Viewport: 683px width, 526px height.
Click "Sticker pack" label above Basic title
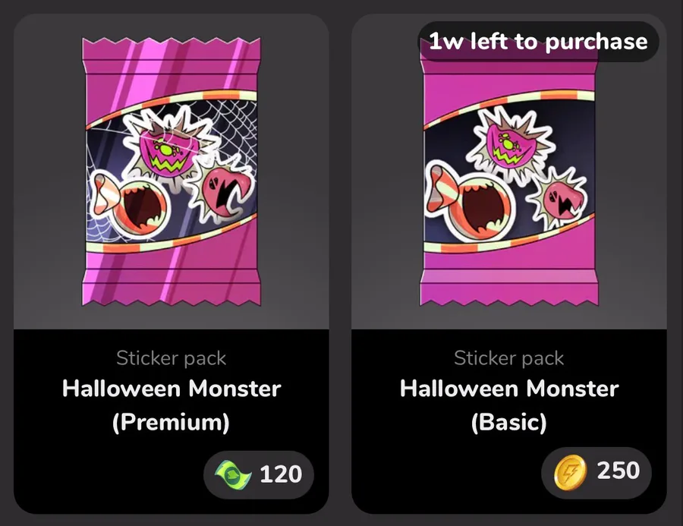coord(509,357)
